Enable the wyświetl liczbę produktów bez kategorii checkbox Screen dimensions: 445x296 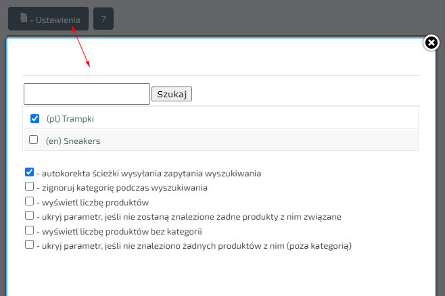(29, 230)
